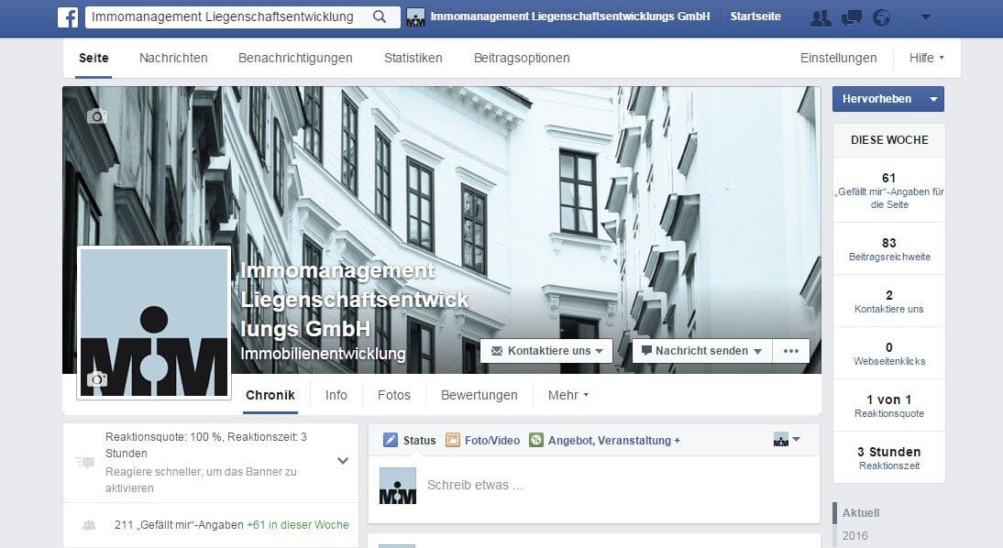Expand the Mehr tab menu
Screen dimensions: 1003x548
tap(568, 395)
